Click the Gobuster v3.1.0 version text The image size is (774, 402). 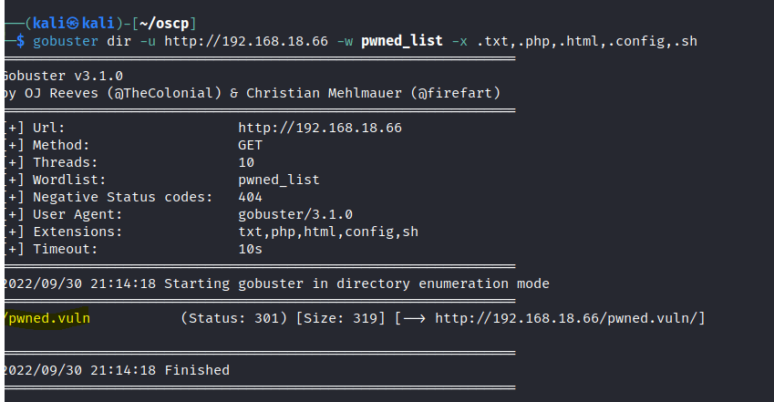[62, 76]
